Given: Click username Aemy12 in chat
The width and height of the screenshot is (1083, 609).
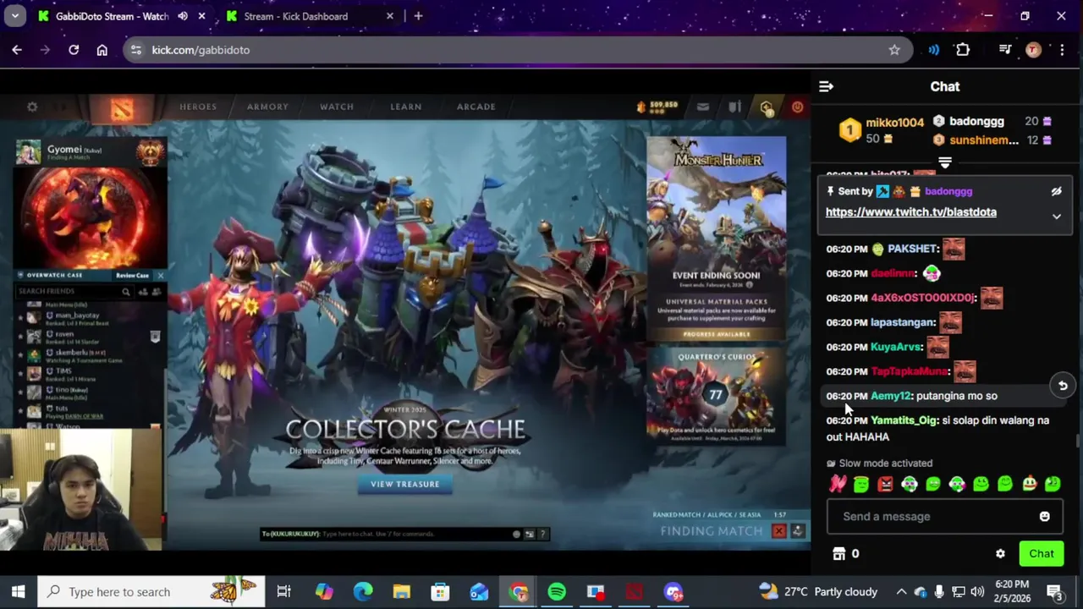Looking at the screenshot, I should pyautogui.click(x=891, y=396).
